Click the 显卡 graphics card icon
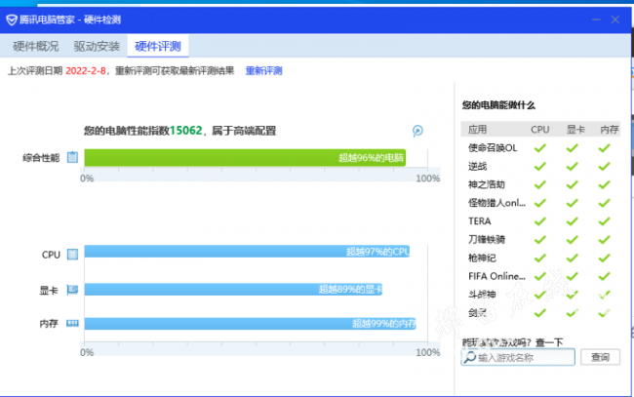 (x=72, y=290)
